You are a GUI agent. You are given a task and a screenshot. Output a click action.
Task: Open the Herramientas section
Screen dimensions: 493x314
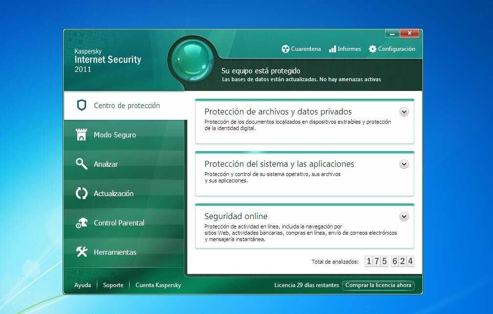coord(124,252)
